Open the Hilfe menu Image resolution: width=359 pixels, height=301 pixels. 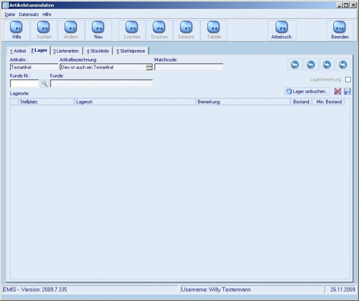tap(47, 15)
